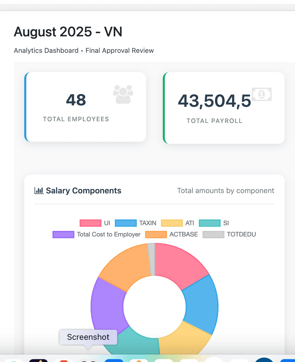Hide the ATI series via its legend entry

[178, 223]
